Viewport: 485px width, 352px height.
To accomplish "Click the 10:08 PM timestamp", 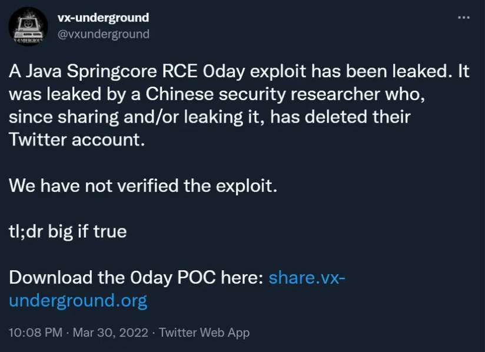I will coord(35,333).
